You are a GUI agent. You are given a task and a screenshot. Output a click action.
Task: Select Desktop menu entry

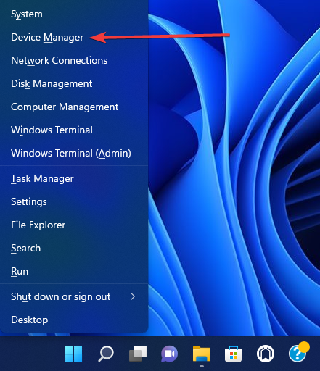click(74, 320)
